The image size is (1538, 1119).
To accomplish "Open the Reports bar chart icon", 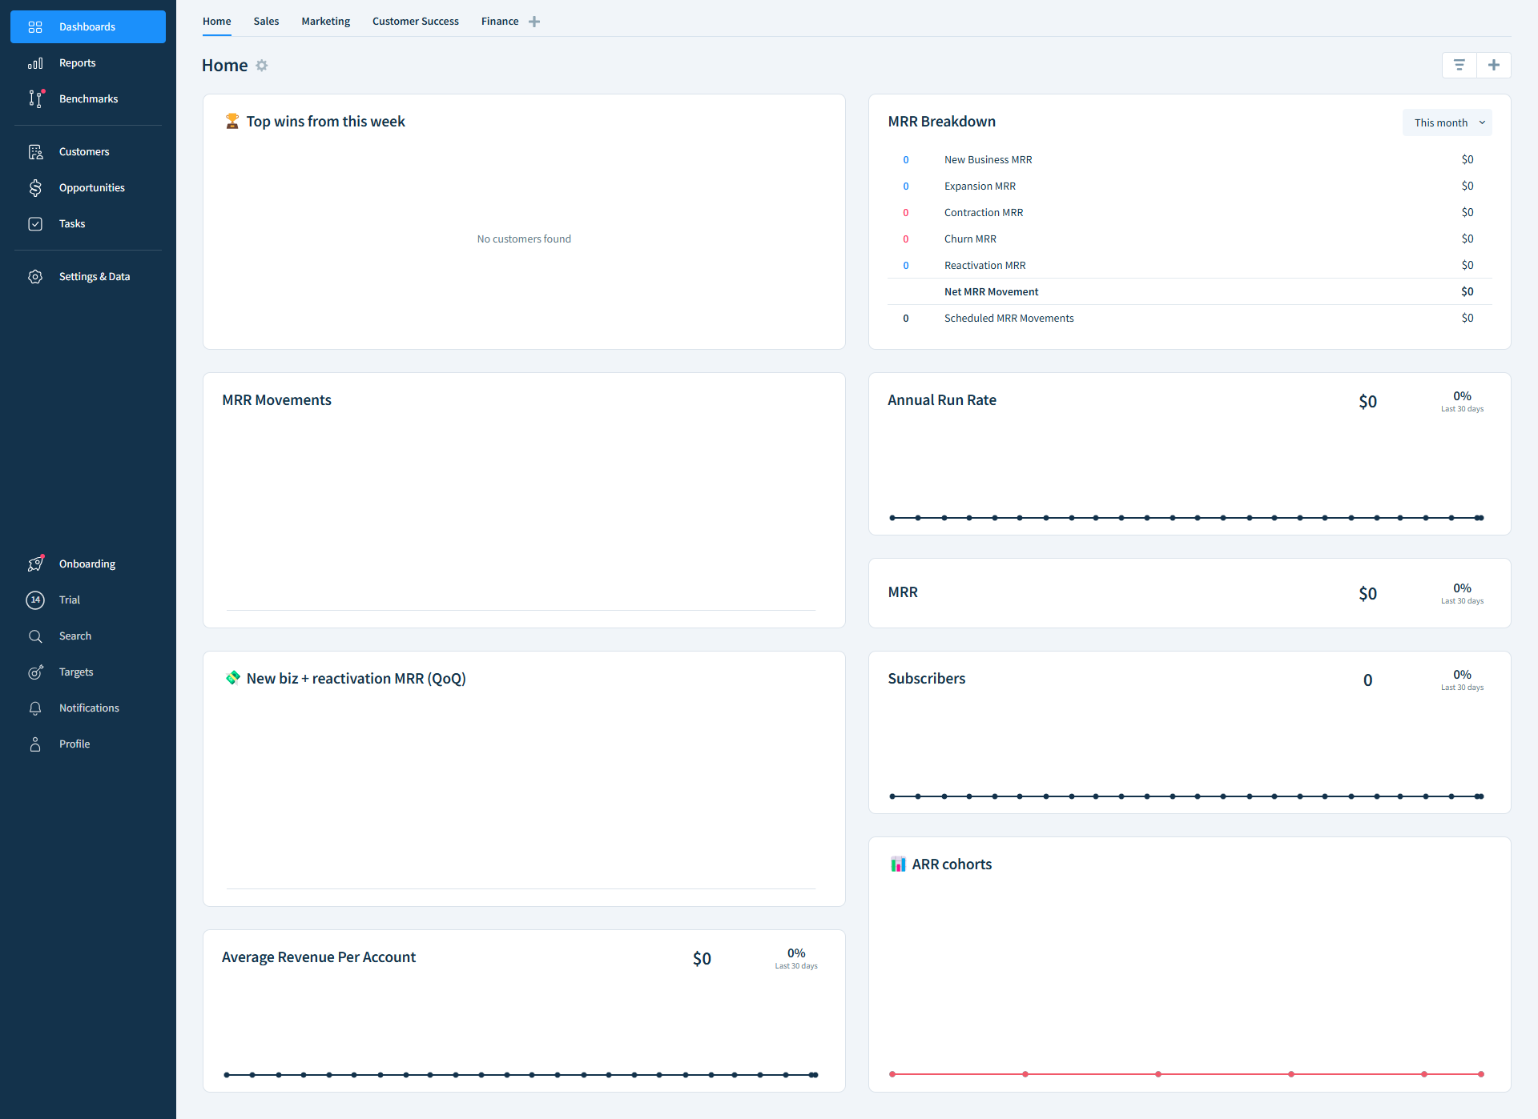I will coord(35,63).
